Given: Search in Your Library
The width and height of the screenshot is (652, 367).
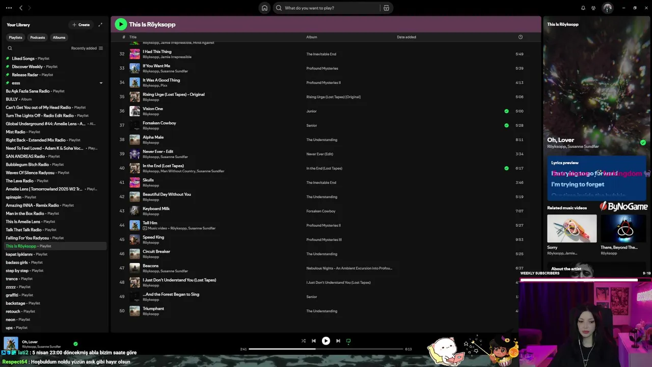Looking at the screenshot, I should click(x=10, y=48).
